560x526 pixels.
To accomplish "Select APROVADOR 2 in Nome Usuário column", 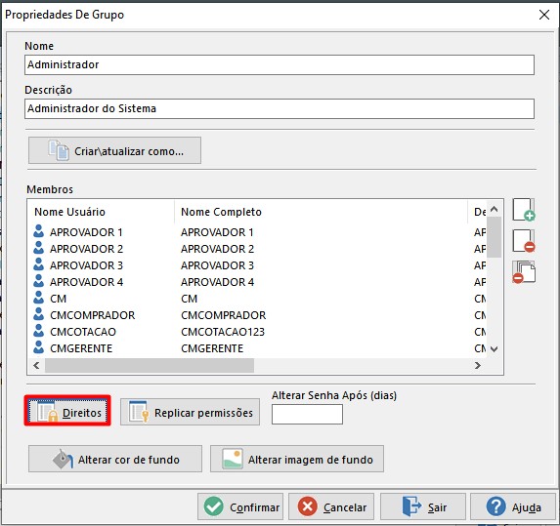I will (86, 249).
